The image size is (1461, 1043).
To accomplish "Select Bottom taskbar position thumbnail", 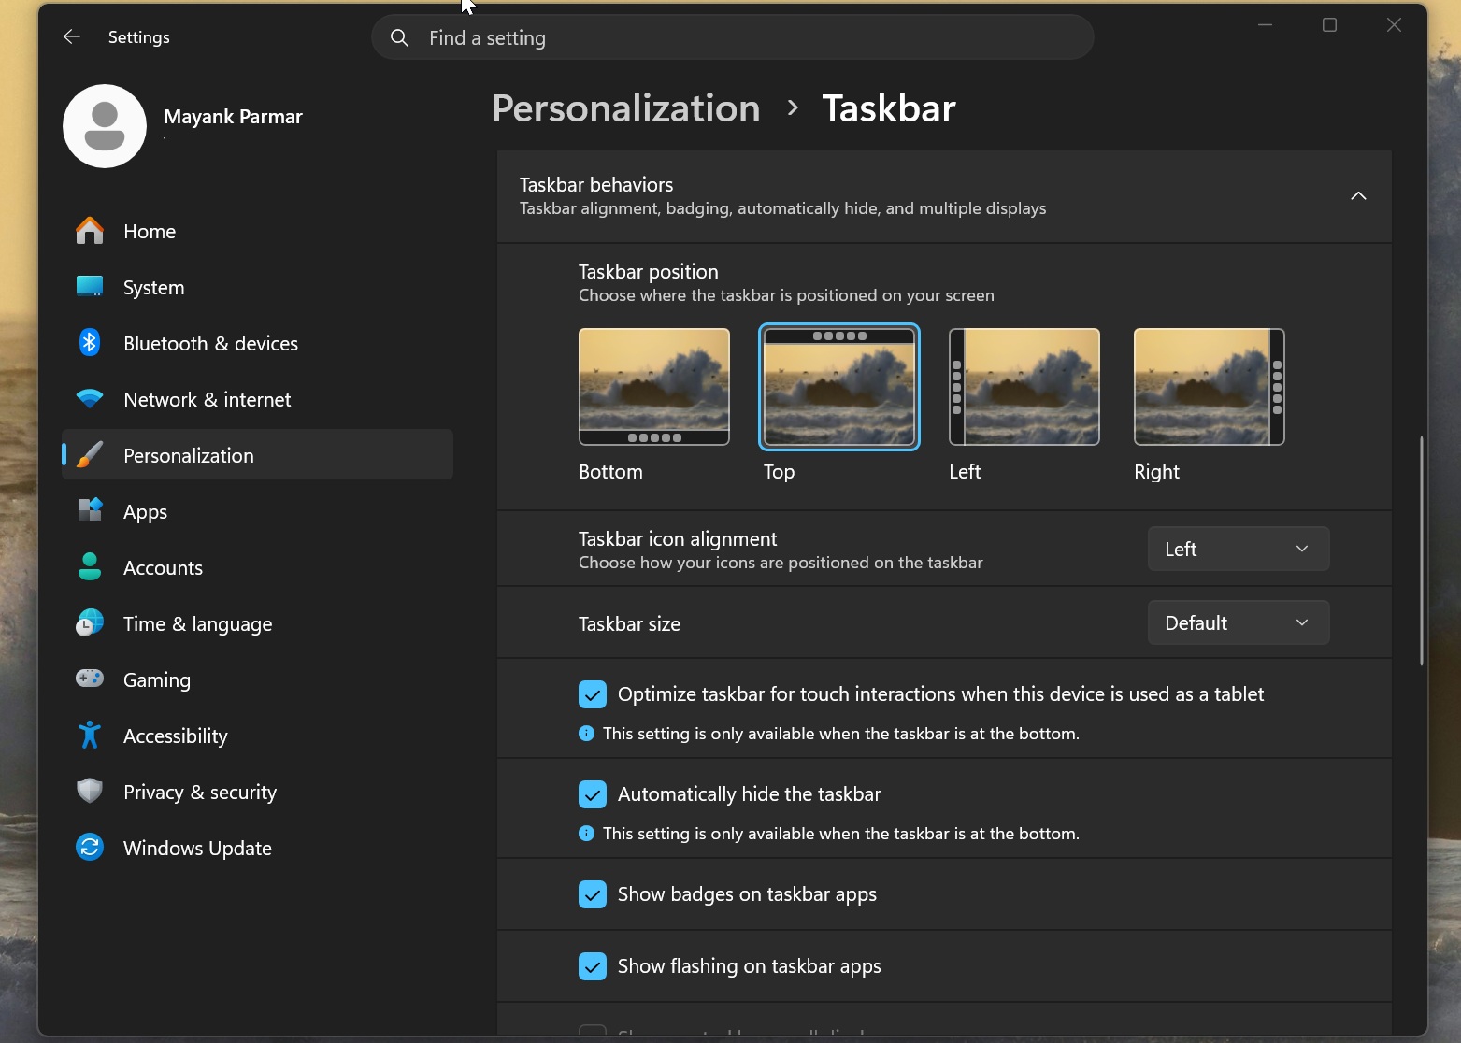I will tap(654, 387).
